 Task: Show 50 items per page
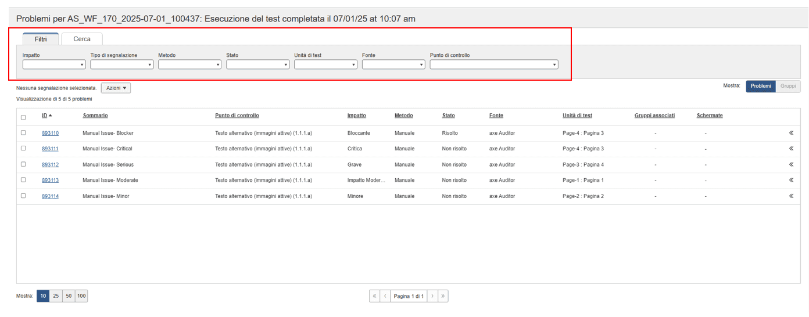[69, 296]
